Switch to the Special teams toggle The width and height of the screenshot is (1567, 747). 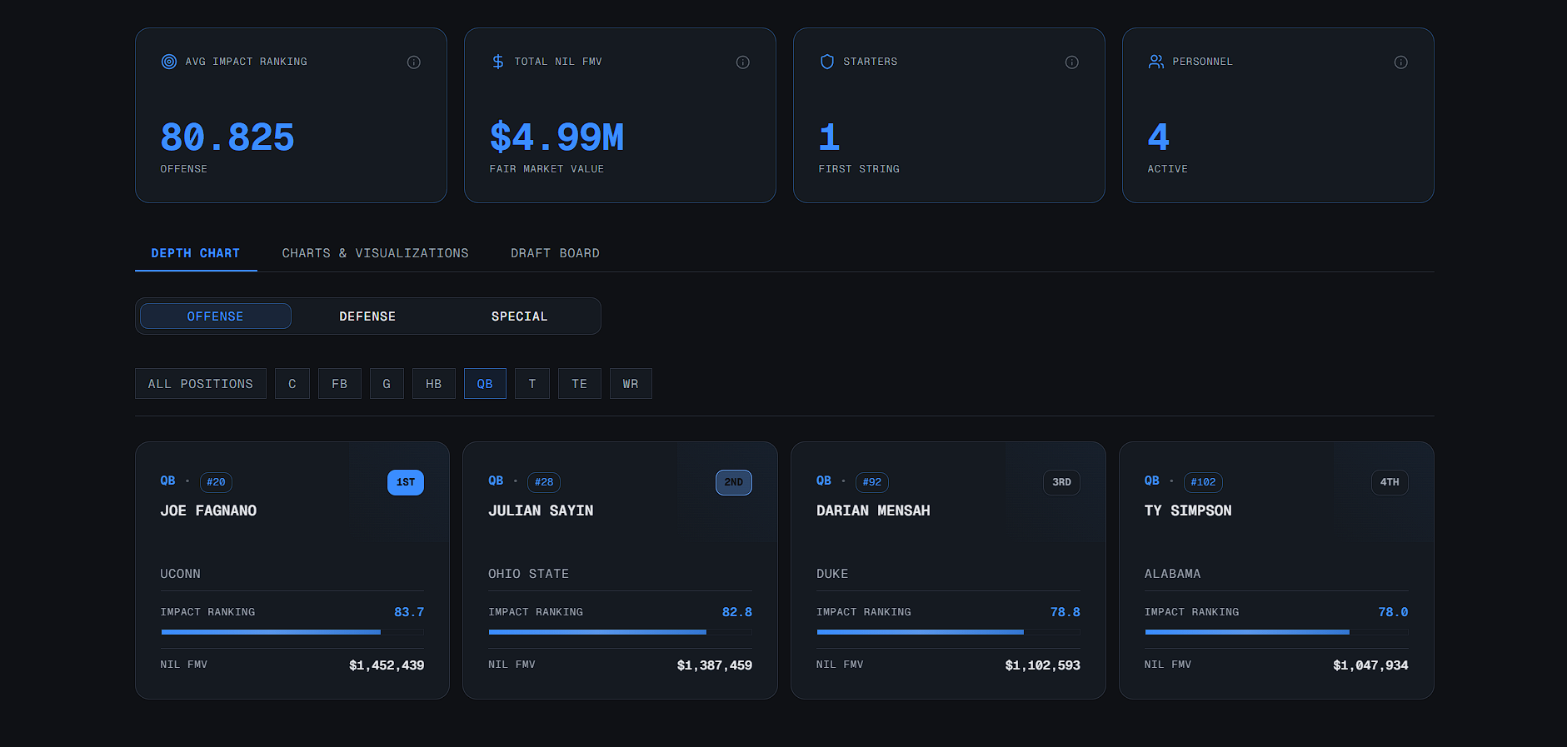point(519,316)
